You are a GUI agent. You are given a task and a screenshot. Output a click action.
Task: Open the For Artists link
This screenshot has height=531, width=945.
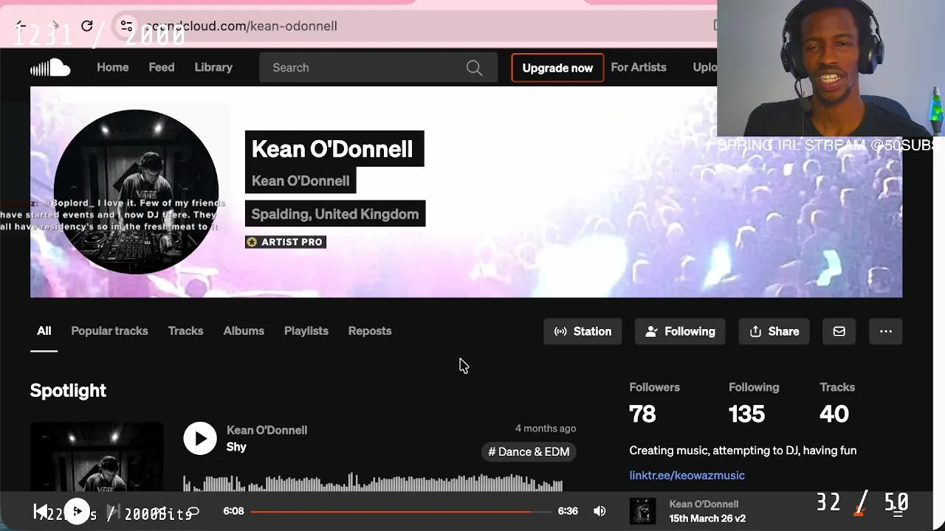click(x=639, y=67)
